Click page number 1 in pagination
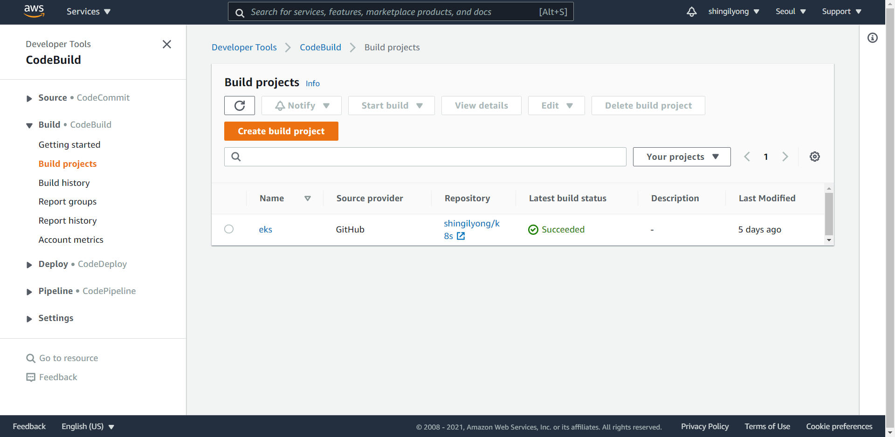Screen dimensions: 895x437 tap(766, 157)
